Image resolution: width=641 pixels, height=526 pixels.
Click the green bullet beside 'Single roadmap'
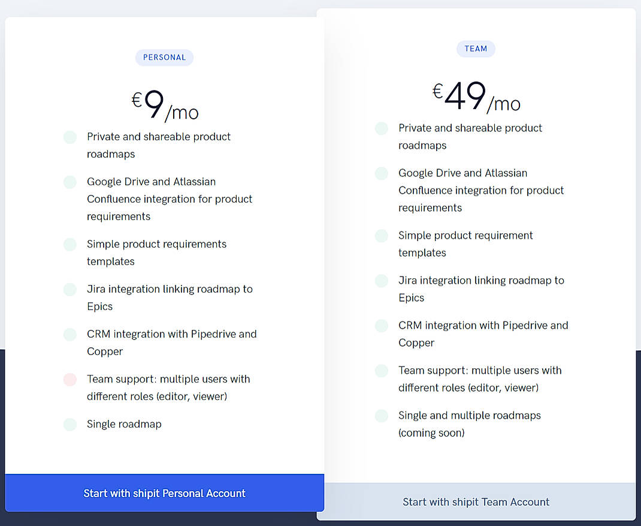(x=69, y=424)
